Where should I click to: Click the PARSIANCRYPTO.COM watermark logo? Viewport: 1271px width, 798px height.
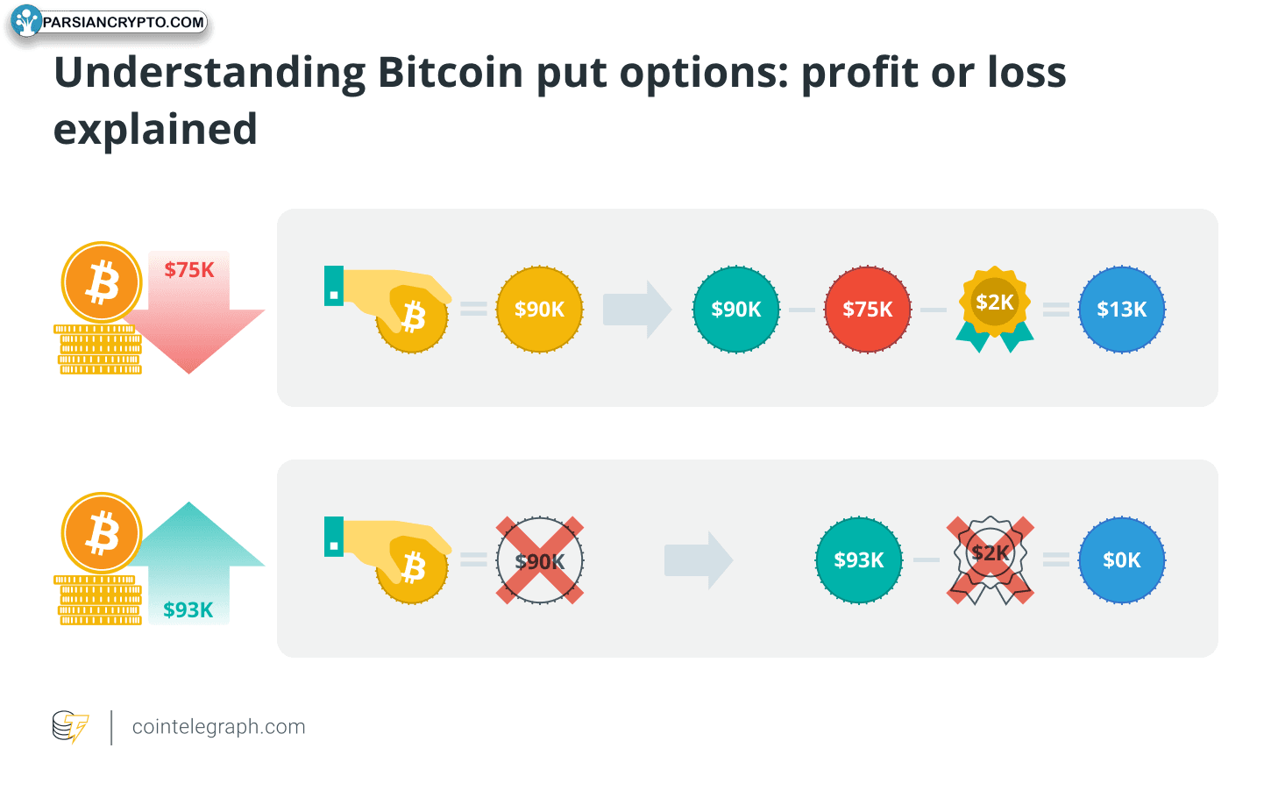click(x=110, y=22)
